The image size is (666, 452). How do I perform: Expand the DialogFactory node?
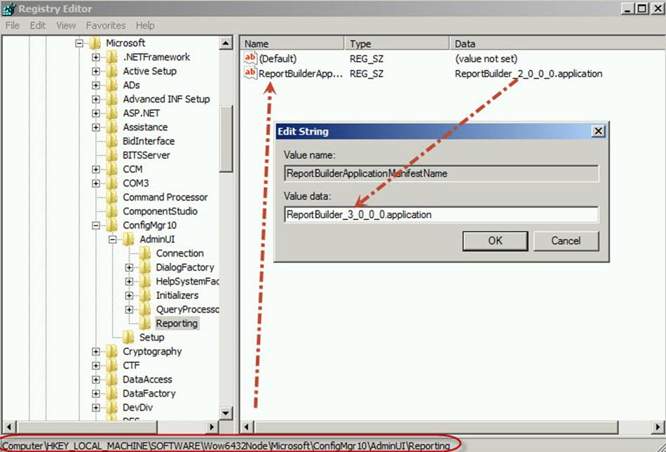tap(129, 267)
